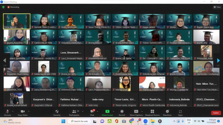Open the View layout menu

coord(217,7)
